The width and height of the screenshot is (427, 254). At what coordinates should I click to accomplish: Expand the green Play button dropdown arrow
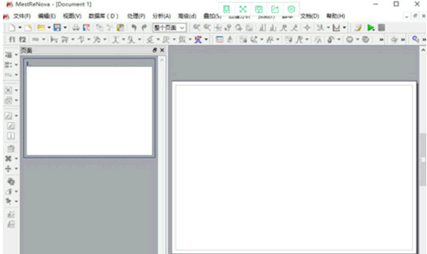tap(373, 30)
